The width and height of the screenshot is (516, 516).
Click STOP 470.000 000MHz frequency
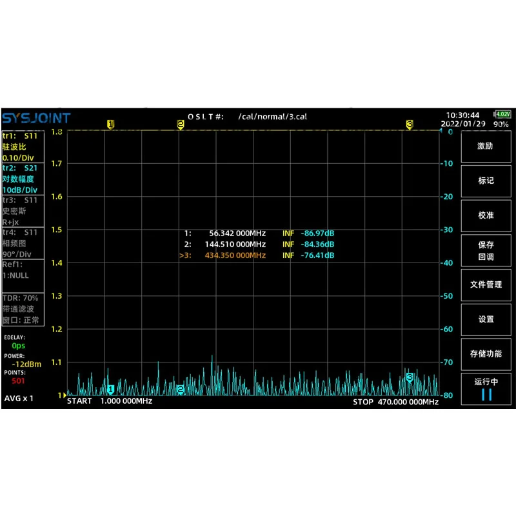(395, 402)
